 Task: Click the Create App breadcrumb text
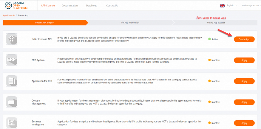23,15
